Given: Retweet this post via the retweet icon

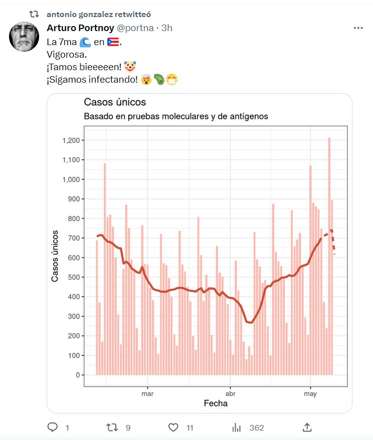Looking at the screenshot, I should pyautogui.click(x=112, y=427).
